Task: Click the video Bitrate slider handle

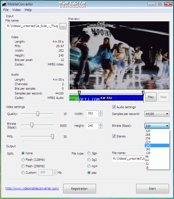Action: pos(32,125)
